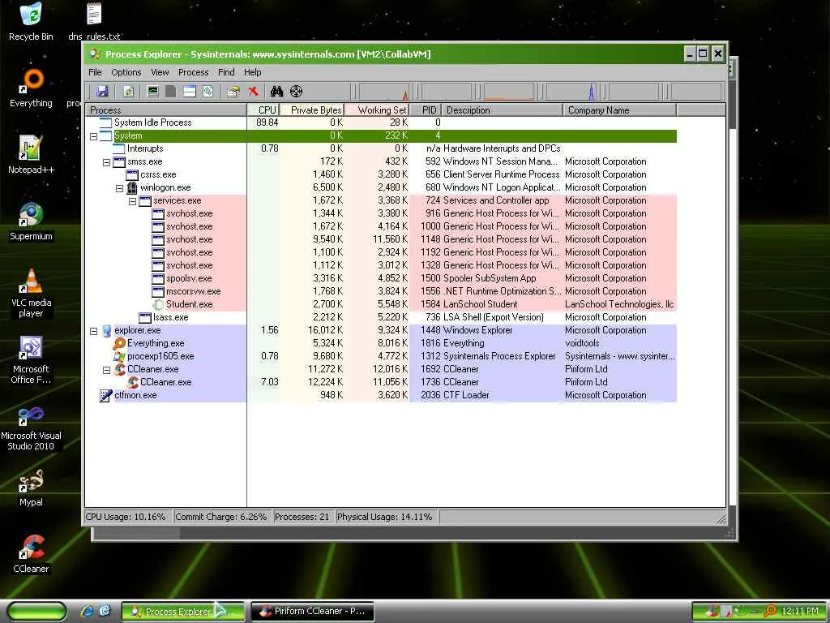Click the Refresh Now toolbar icon
The image size is (830, 623).
coord(129,91)
